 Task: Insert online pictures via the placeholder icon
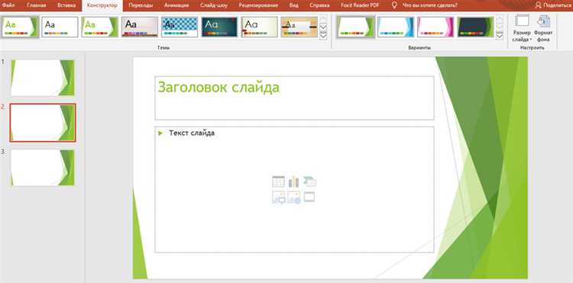[x=294, y=198]
